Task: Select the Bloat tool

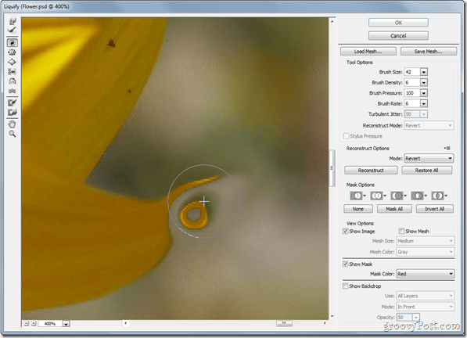Action: (x=13, y=62)
